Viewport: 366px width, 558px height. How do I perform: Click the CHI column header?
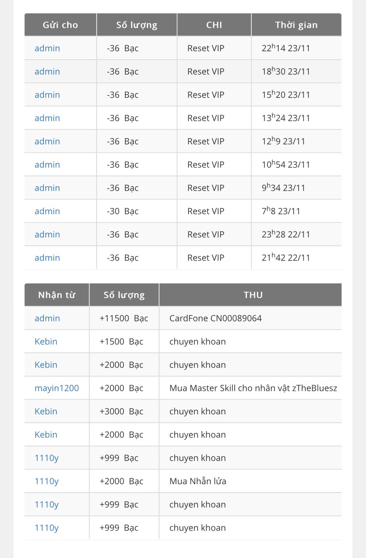214,24
